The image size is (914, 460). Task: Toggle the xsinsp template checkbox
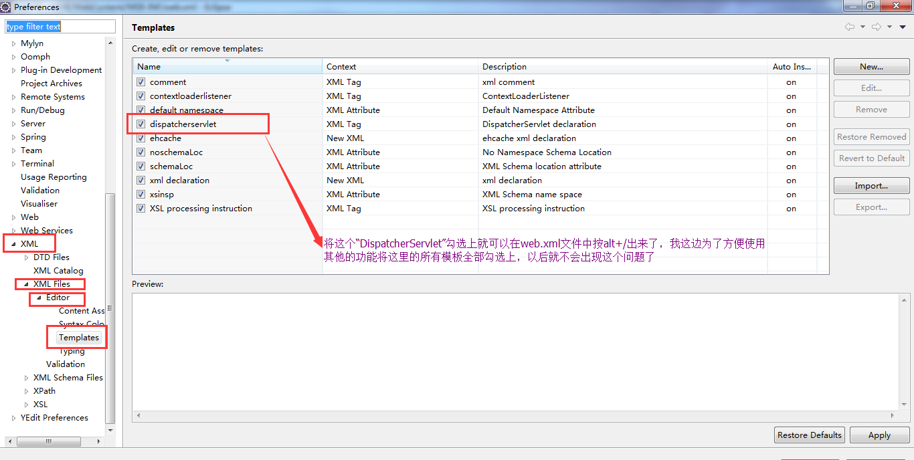coord(141,194)
